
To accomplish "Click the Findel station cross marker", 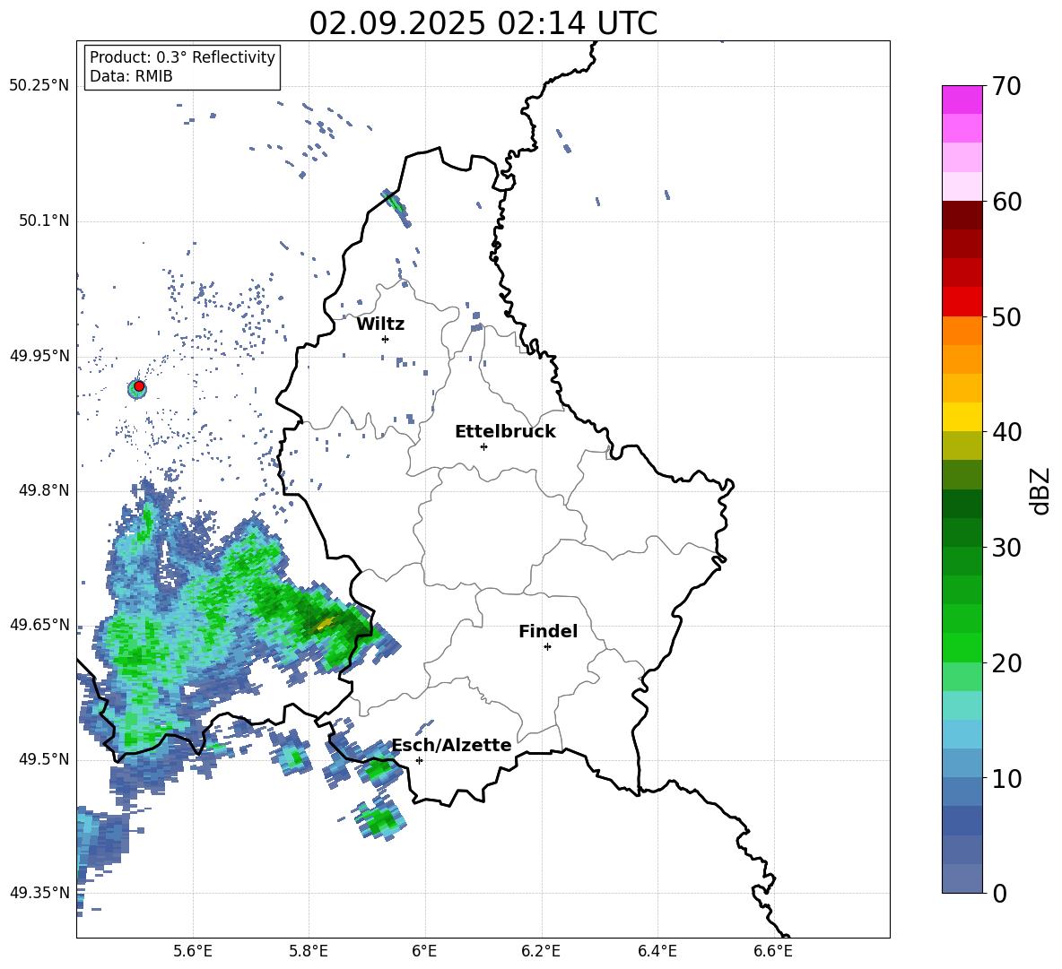I will (547, 647).
